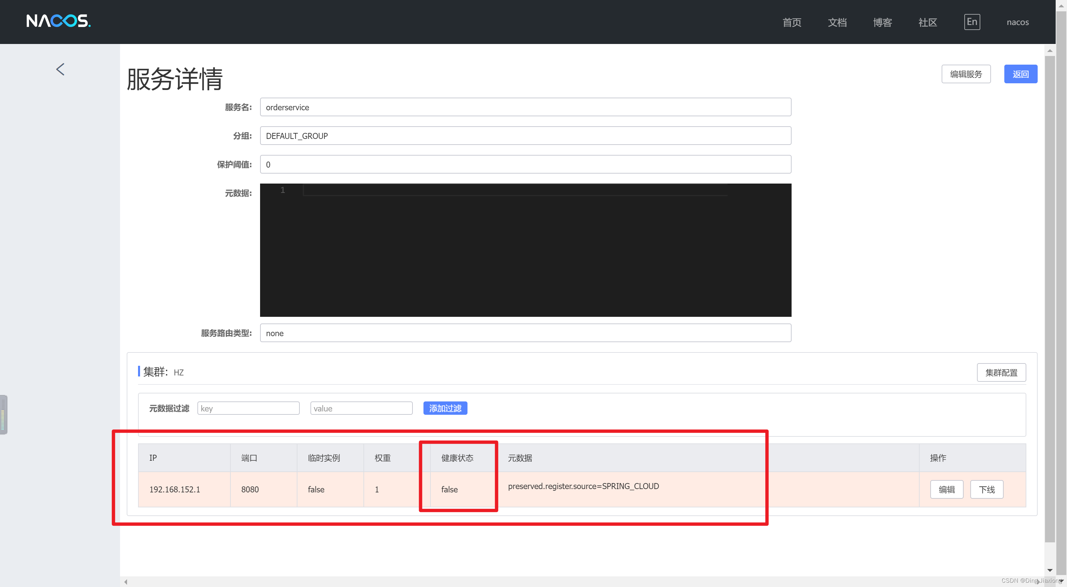This screenshot has height=587, width=1067.
Task: Focus the 保护阈值 field
Action: coord(525,164)
